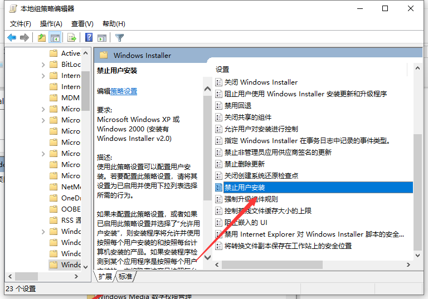Click the icon beside 禁用回退 policy

tap(219, 106)
